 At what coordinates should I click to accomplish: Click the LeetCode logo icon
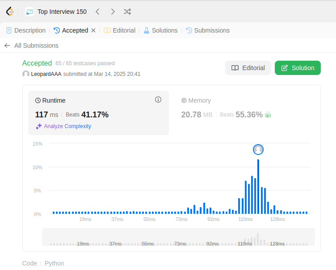(x=10, y=12)
